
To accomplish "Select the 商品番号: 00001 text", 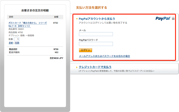I will click(16, 29).
